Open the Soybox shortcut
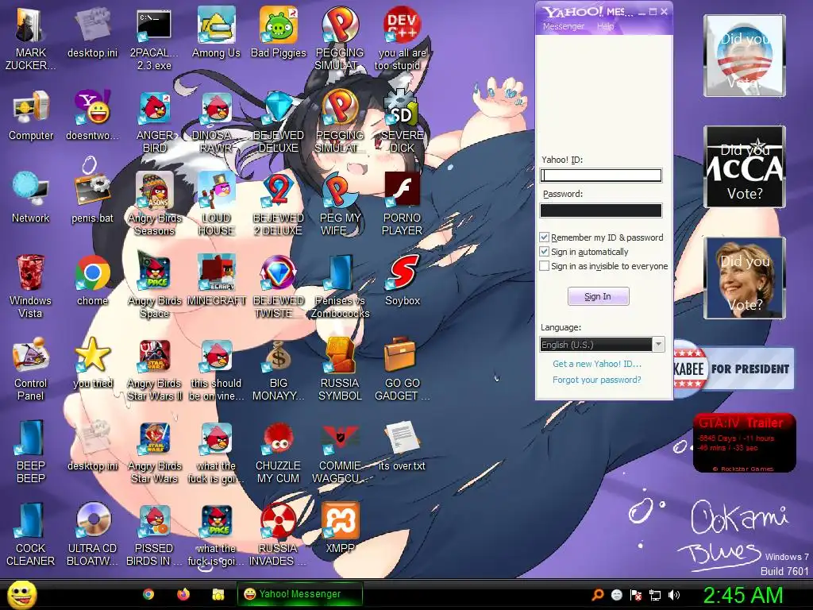813x610 pixels. [403, 280]
